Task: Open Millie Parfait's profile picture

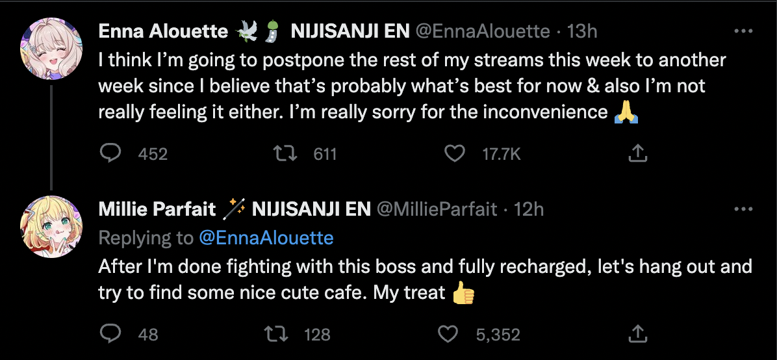Action: pyautogui.click(x=51, y=227)
